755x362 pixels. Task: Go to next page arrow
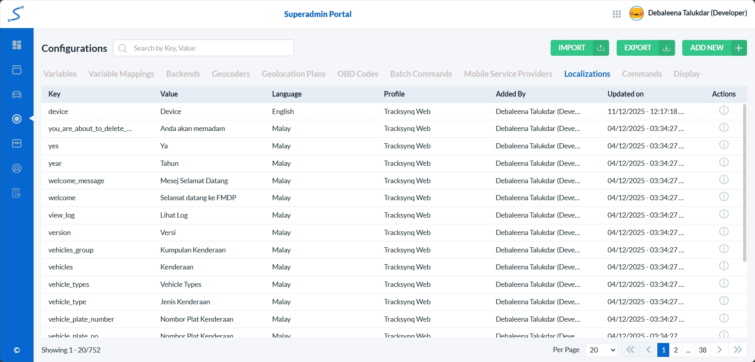[x=719, y=350]
